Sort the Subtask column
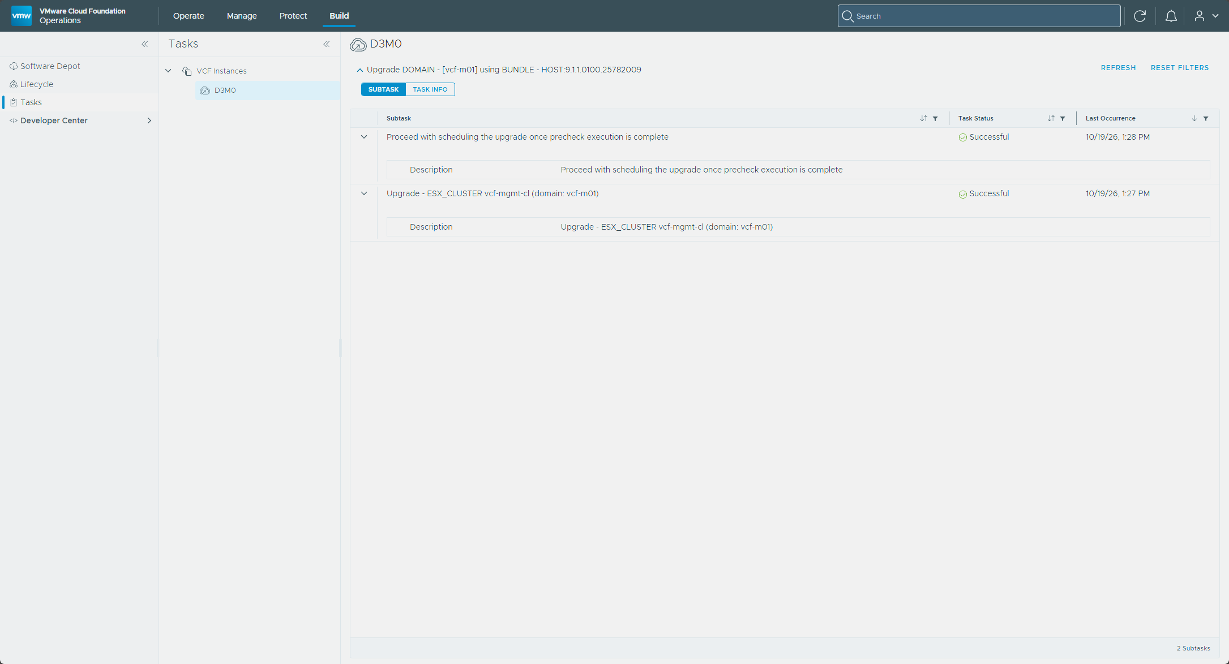Viewport: 1229px width, 664px height. (923, 118)
